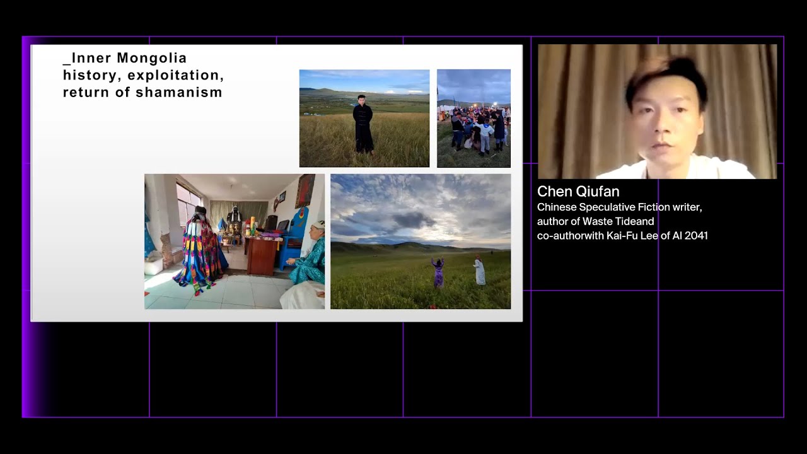The image size is (807, 454).
Task: Click the "co-authorwith Kai-Fu Lee" caption line
Action: click(x=622, y=236)
